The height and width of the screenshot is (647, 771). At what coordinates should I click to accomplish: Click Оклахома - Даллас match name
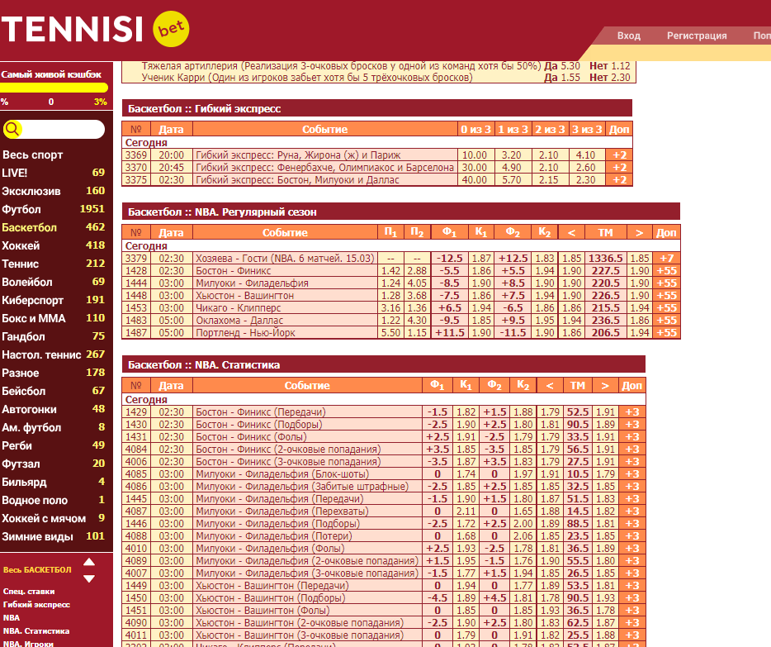pos(239,321)
